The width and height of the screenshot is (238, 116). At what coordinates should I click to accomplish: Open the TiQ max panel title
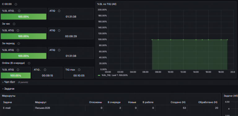point(70,70)
